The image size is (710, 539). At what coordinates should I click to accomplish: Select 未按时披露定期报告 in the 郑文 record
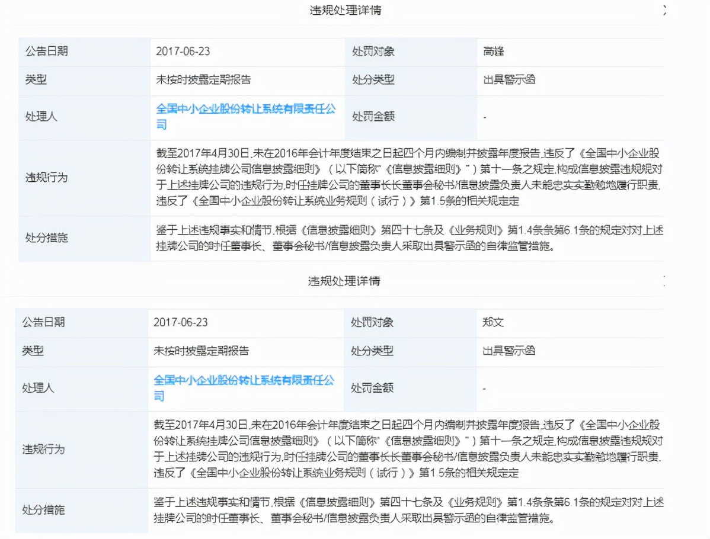(x=201, y=351)
